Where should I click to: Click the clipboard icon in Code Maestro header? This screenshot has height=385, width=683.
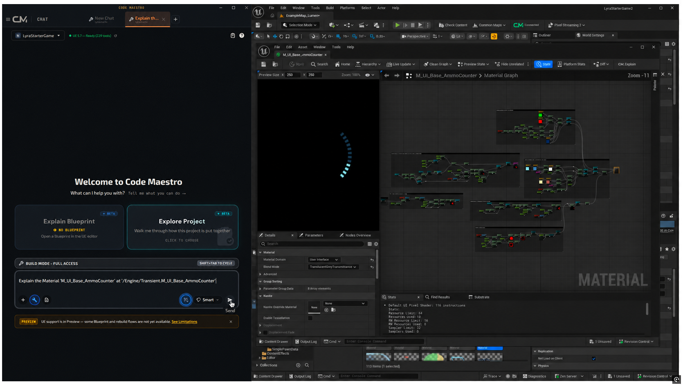[233, 36]
